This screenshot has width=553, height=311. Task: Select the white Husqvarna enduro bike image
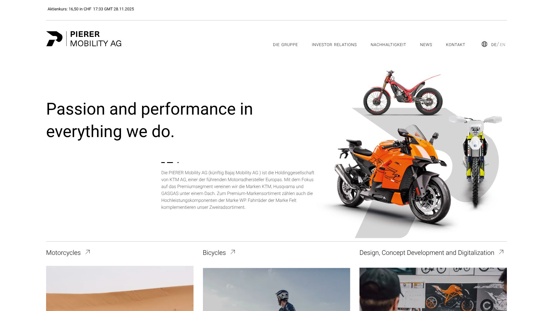(x=476, y=161)
